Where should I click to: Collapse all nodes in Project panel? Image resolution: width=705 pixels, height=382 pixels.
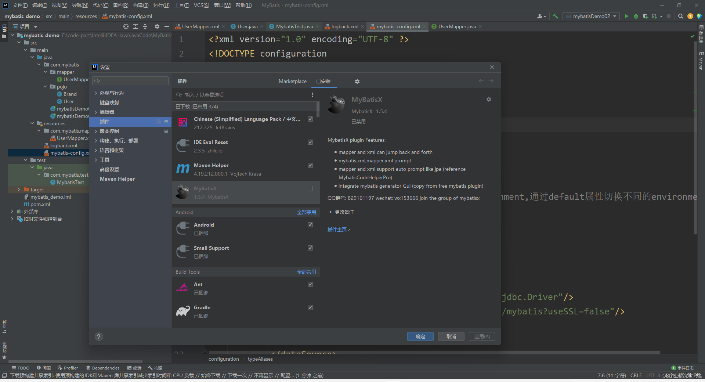145,26
